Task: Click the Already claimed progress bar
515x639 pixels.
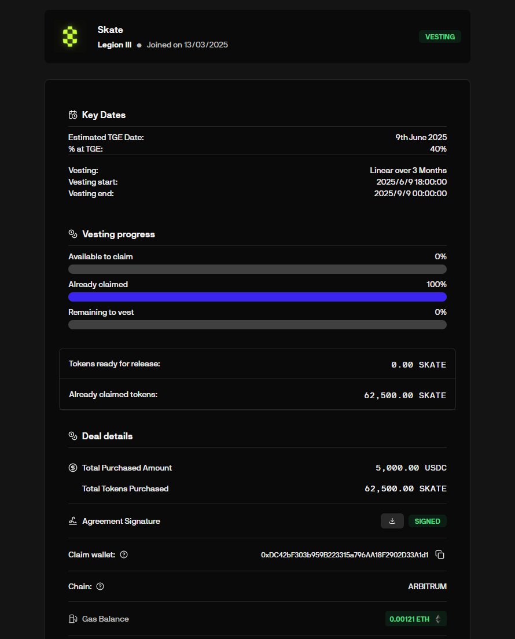Action: (x=257, y=297)
